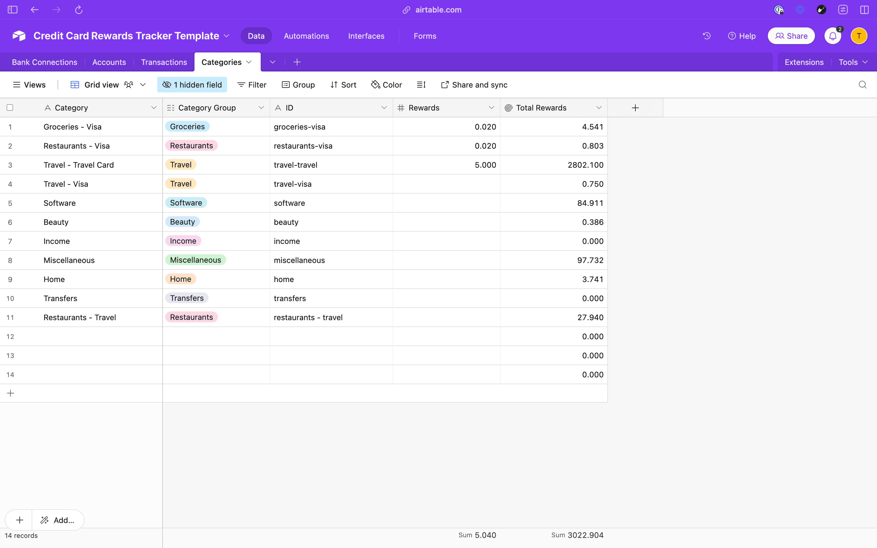The image size is (877, 548).
Task: Expand the Category Group column menu
Action: tap(261, 107)
